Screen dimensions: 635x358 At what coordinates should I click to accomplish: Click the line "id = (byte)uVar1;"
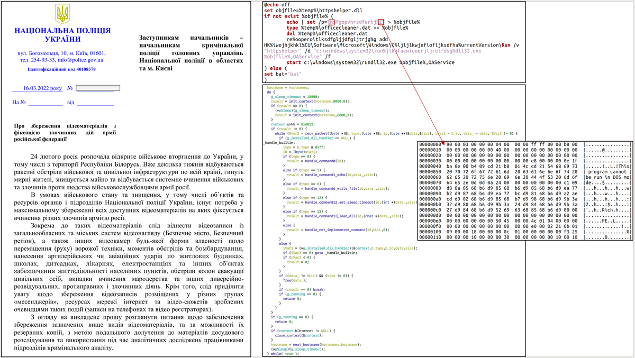(300, 152)
